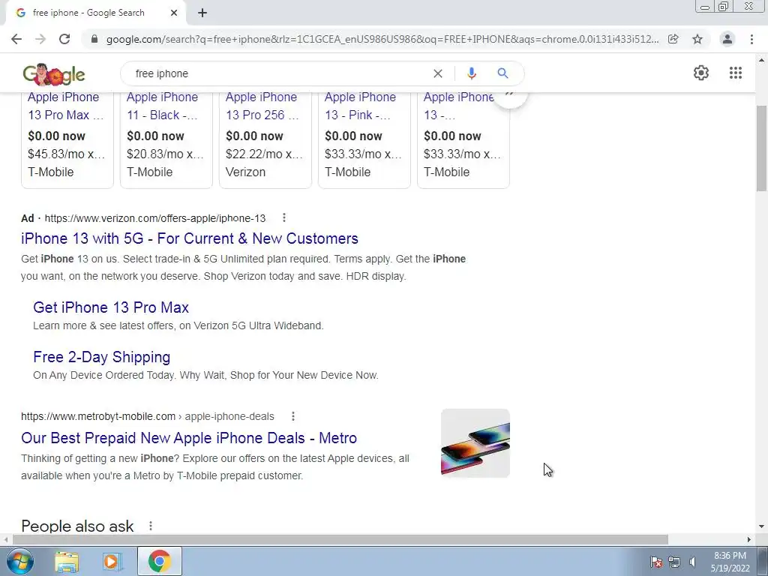
Task: Click the vertical page scrollbar thumb
Action: (x=761, y=148)
